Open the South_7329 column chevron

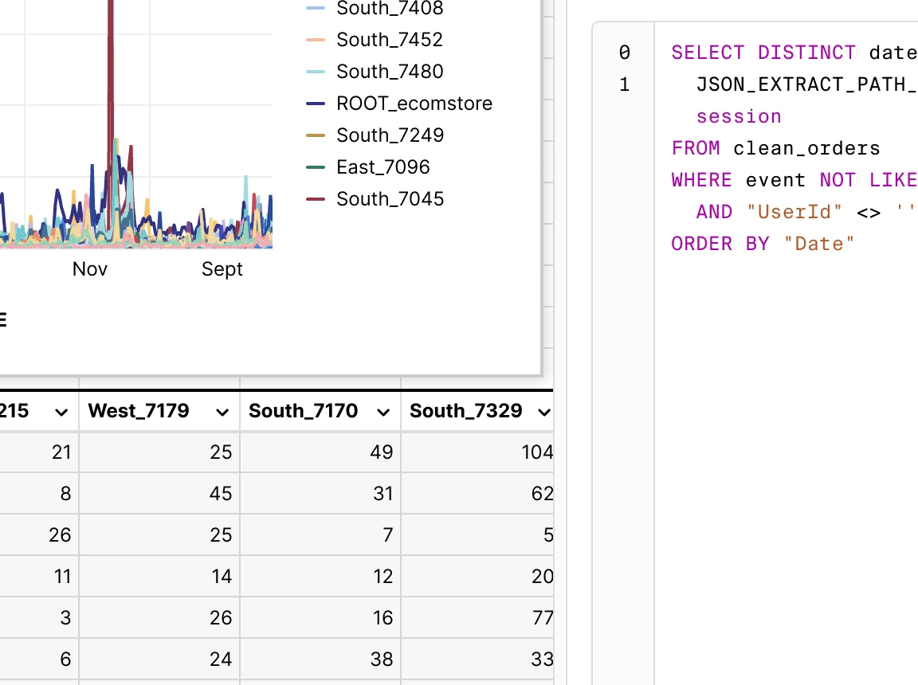(x=544, y=412)
